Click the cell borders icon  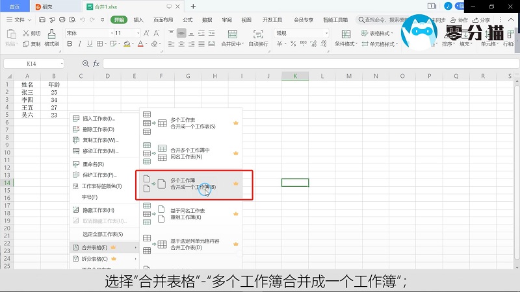(x=99, y=43)
